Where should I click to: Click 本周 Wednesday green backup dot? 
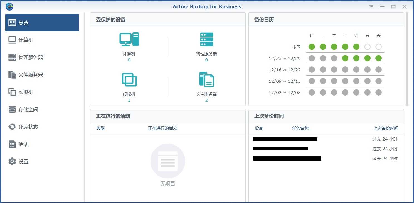[x=345, y=47]
